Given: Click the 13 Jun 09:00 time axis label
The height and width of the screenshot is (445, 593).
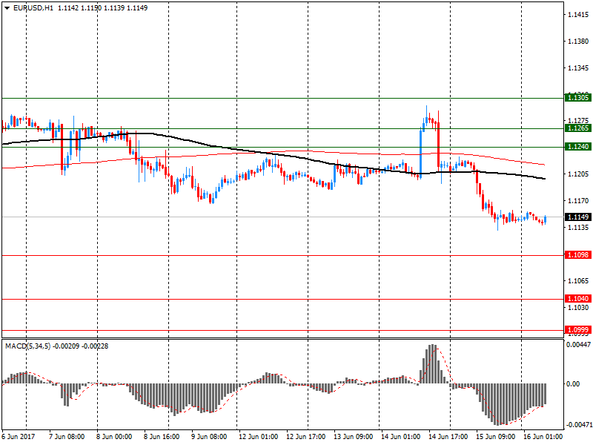Looking at the screenshot, I should [354, 437].
